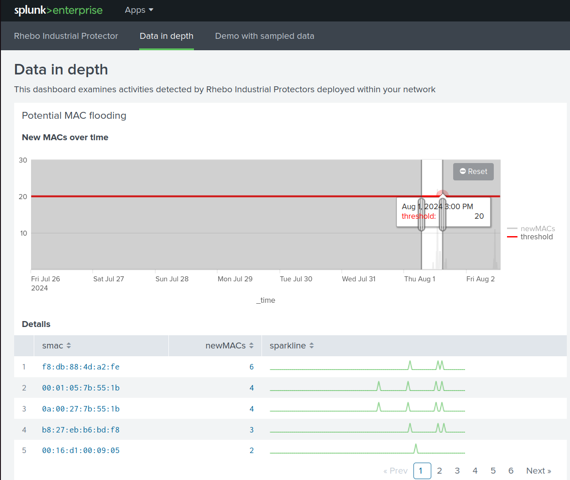
Task: Click the smac sort arrows icon
Action: point(68,346)
